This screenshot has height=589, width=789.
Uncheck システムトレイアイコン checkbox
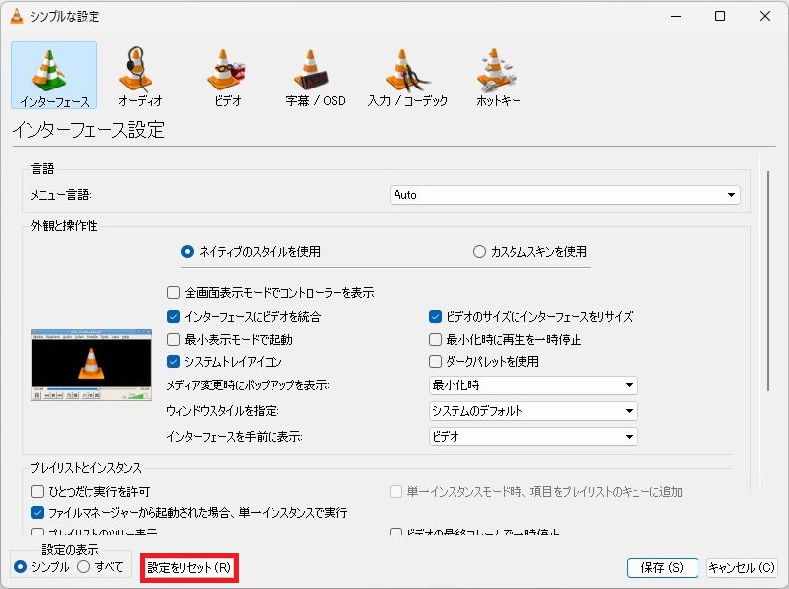coord(174,362)
